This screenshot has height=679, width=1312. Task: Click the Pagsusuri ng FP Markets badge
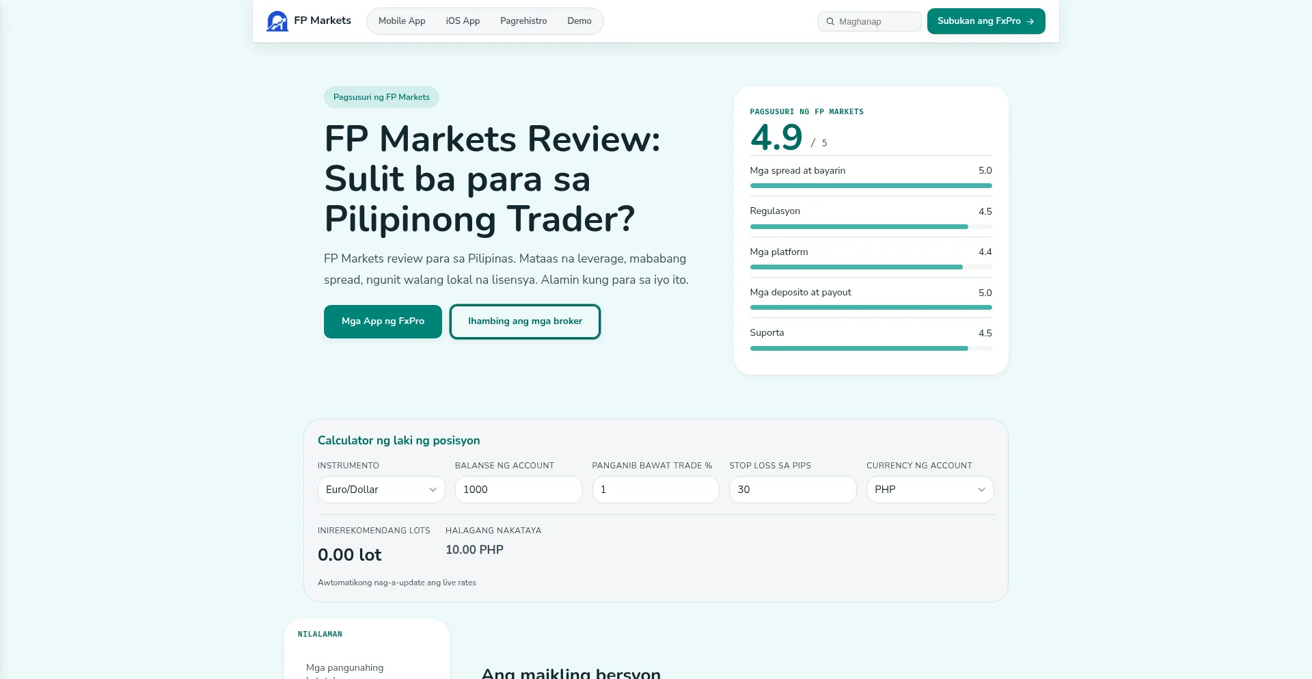[381, 97]
